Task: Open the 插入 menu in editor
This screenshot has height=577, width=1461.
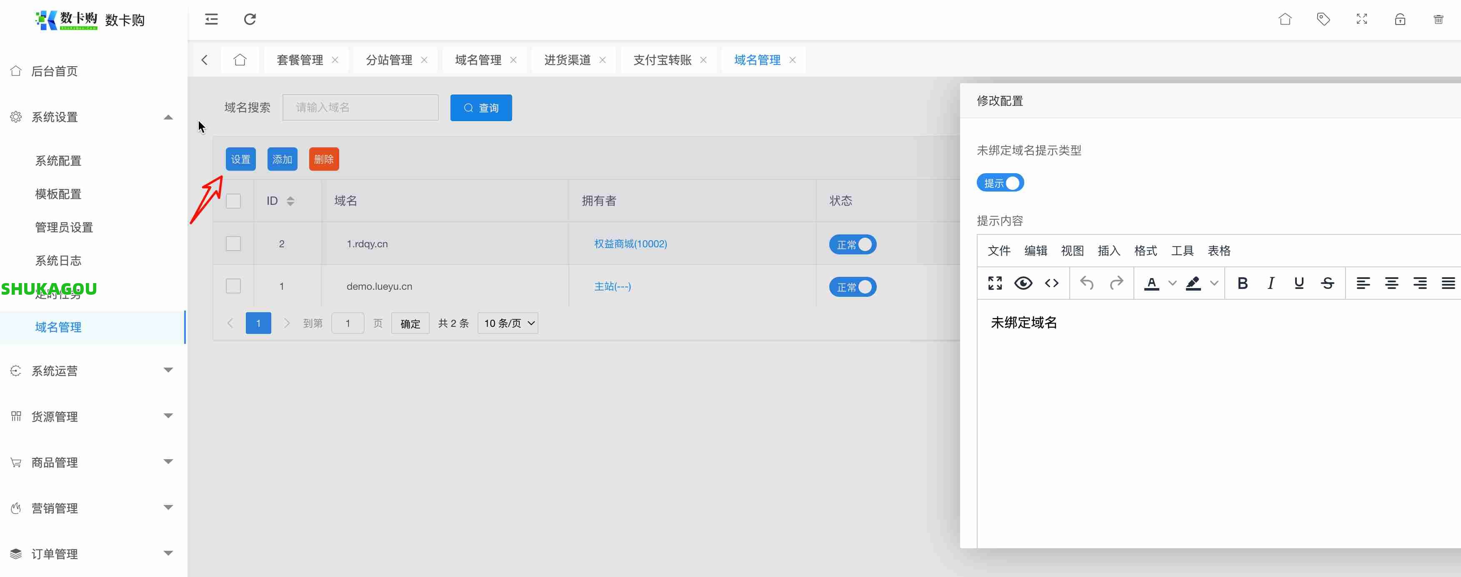Action: click(1108, 251)
